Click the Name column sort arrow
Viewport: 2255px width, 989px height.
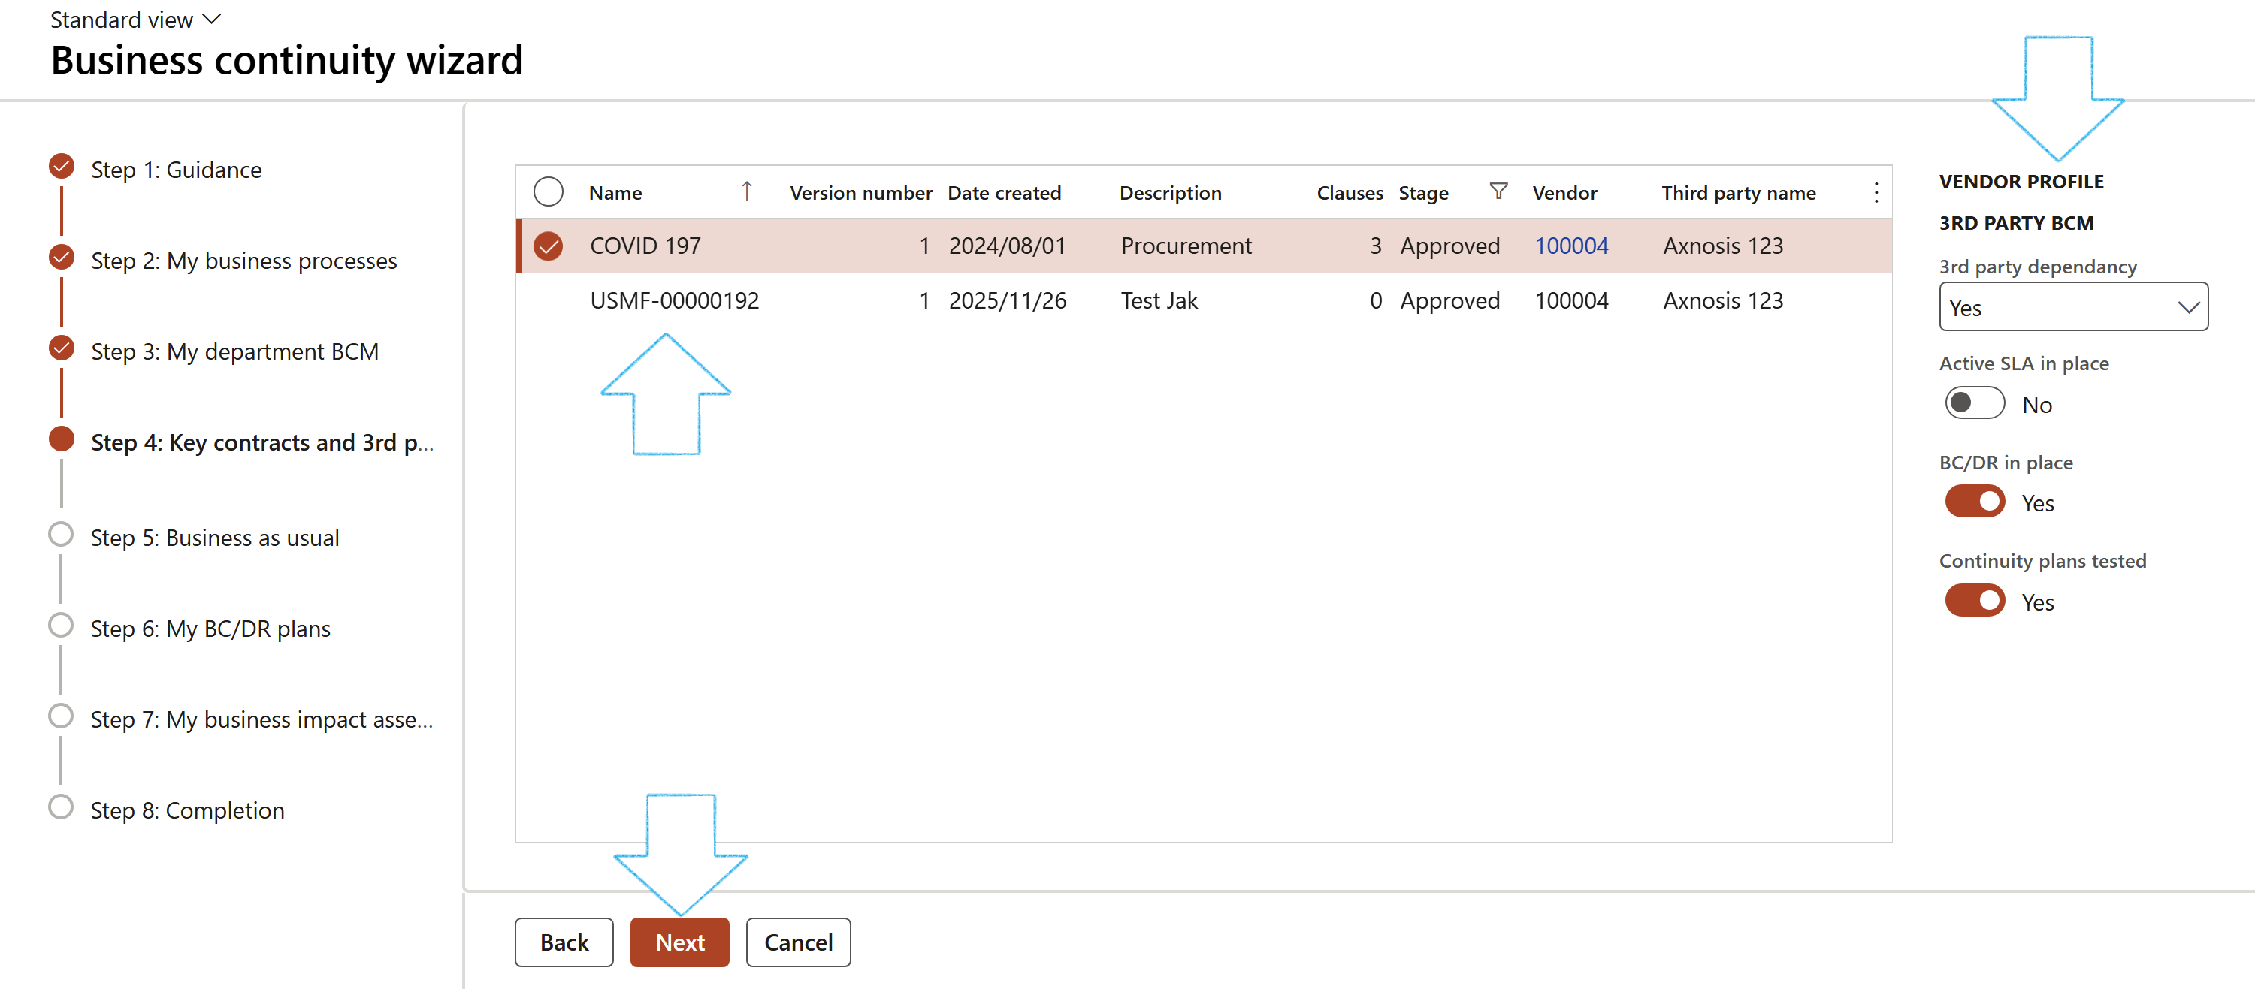pos(747,191)
